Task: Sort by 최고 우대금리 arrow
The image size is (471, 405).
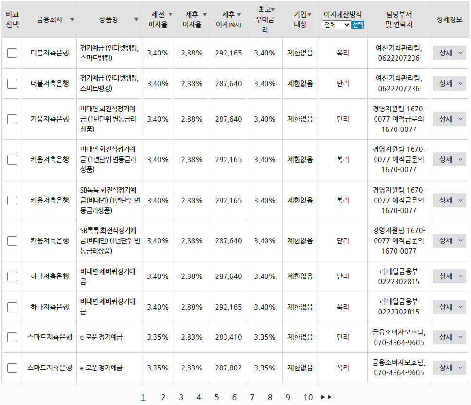Action: click(273, 10)
